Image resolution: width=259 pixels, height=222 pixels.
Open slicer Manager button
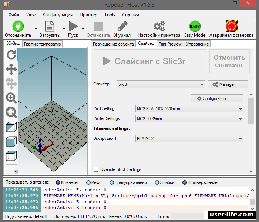coord(228,84)
